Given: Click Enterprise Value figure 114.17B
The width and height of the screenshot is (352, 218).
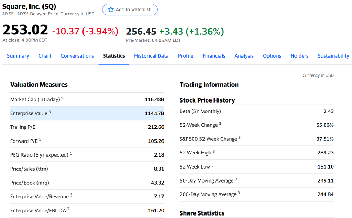Looking at the screenshot, I should pos(154,113).
